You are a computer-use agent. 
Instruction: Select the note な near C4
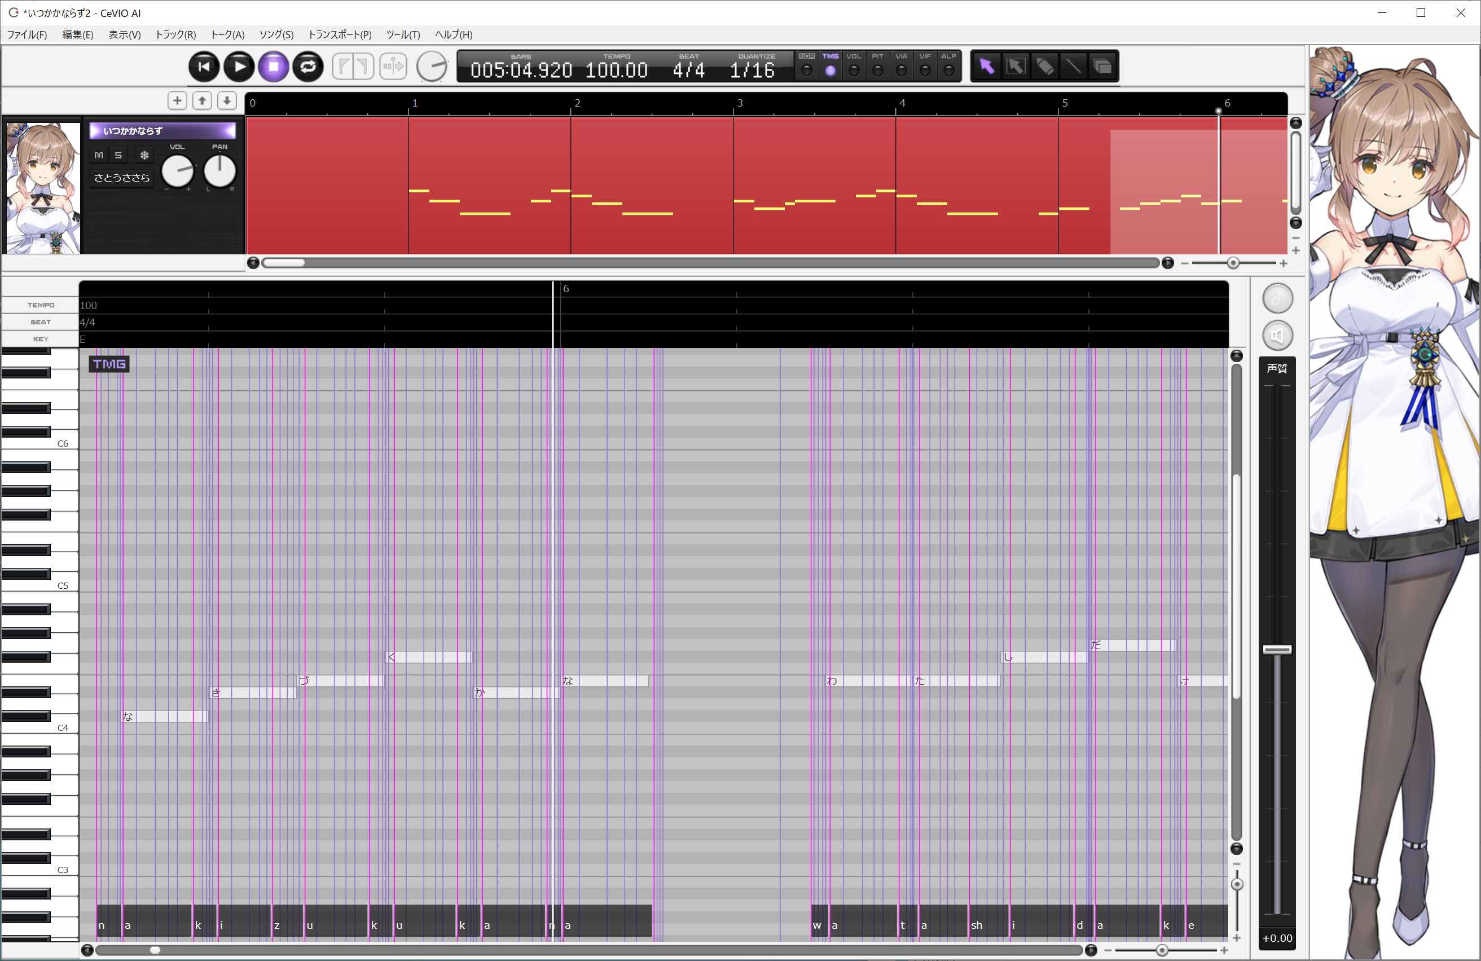coord(164,717)
